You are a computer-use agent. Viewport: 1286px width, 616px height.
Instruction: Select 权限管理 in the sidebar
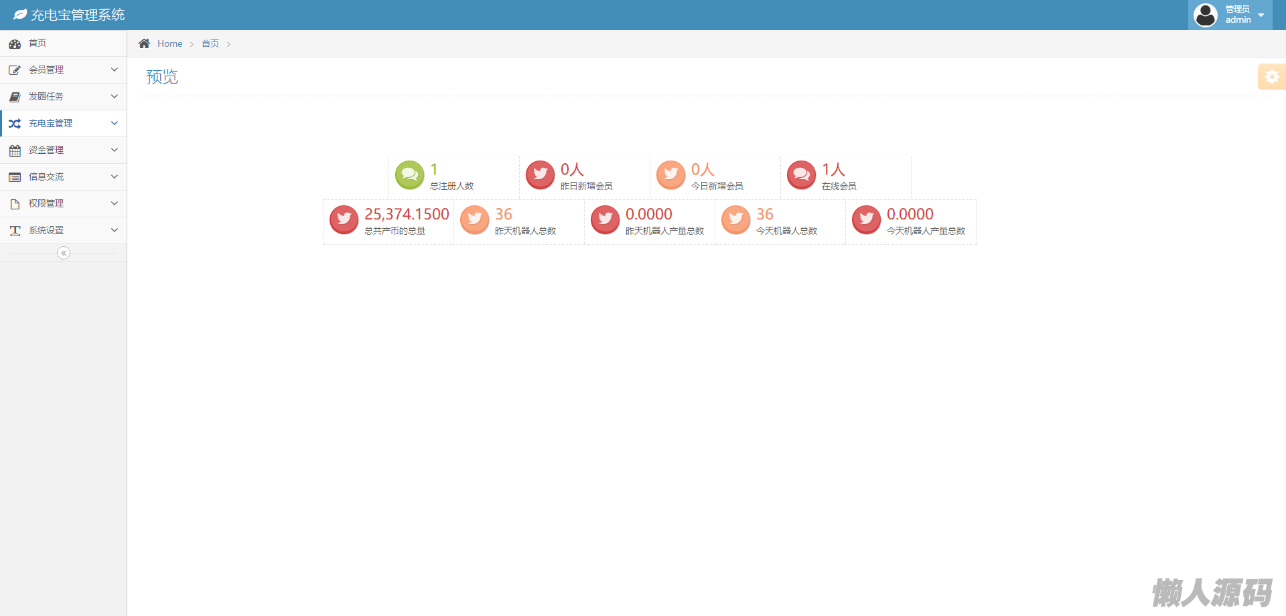coord(64,204)
